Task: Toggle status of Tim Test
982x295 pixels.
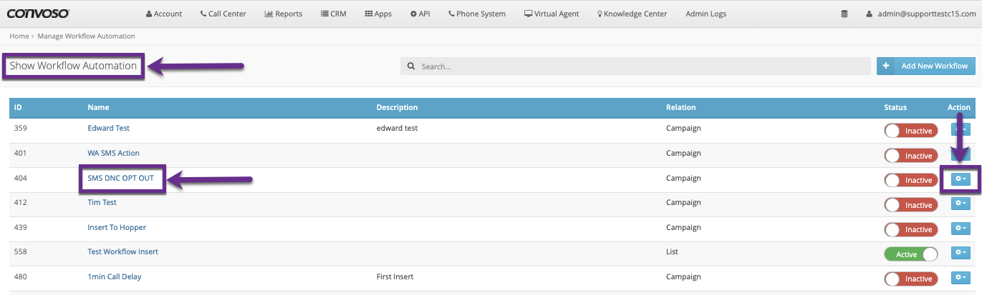Action: pos(911,205)
